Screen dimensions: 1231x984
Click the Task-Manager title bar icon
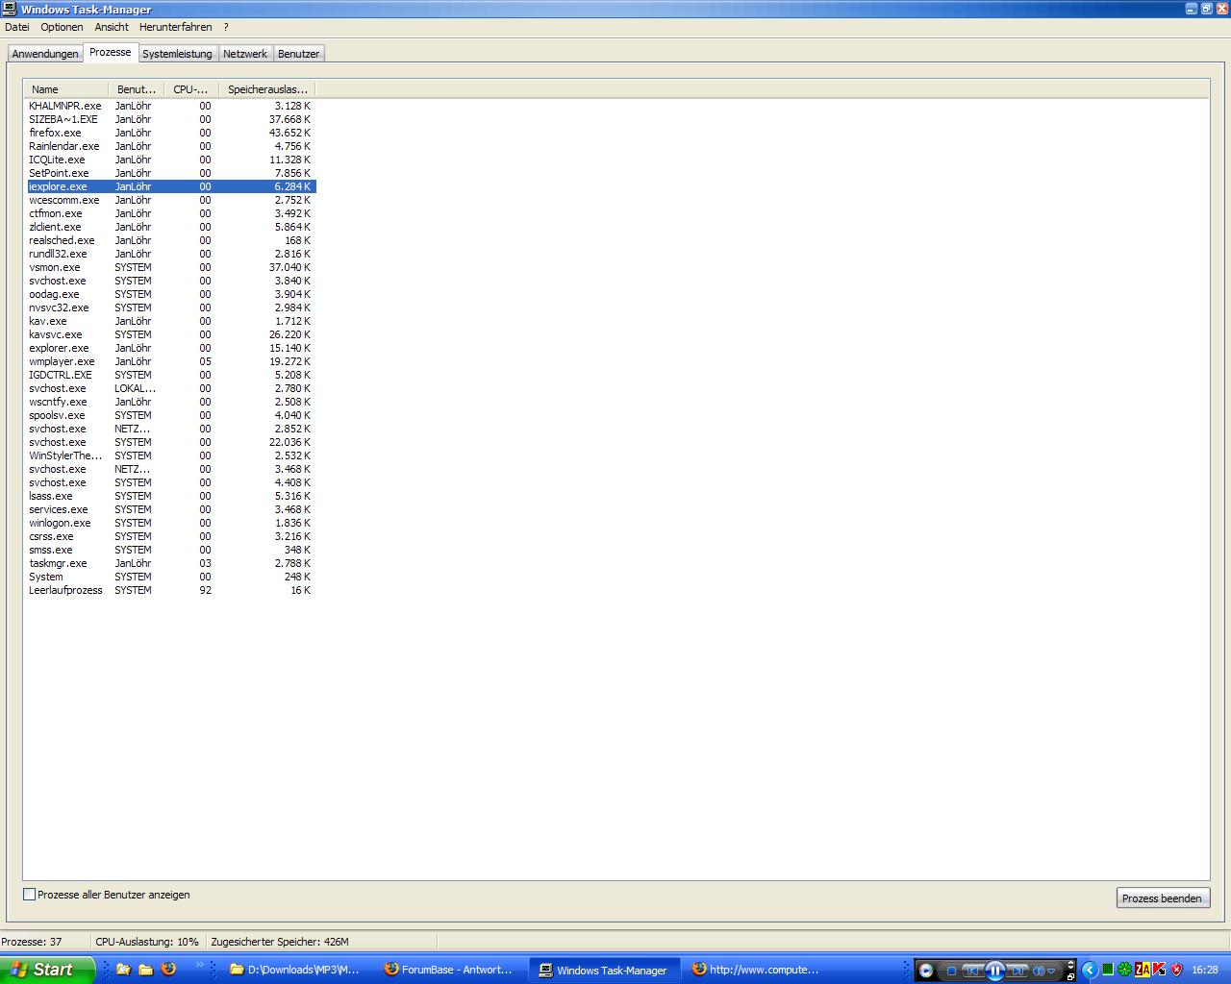click(10, 9)
